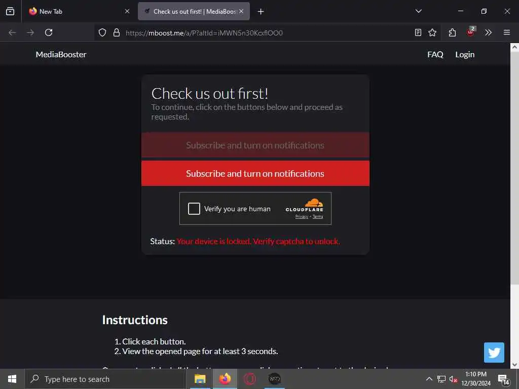Viewport: 519px width, 389px height.
Task: Open the tracking protection shield icon
Action: coord(102,32)
